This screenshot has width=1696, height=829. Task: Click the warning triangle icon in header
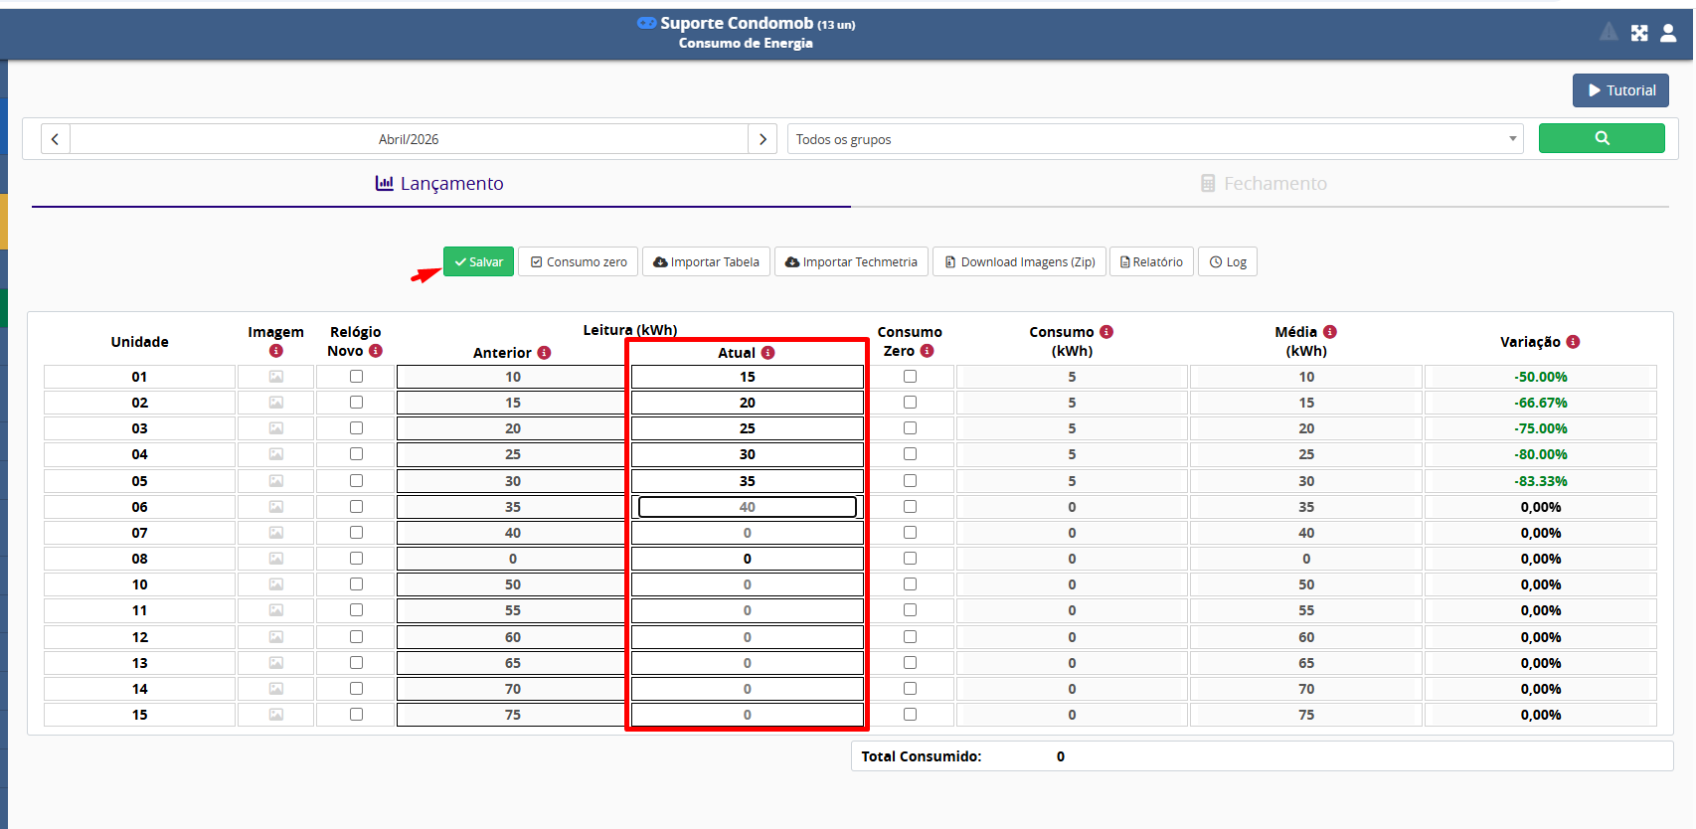pyautogui.click(x=1609, y=32)
